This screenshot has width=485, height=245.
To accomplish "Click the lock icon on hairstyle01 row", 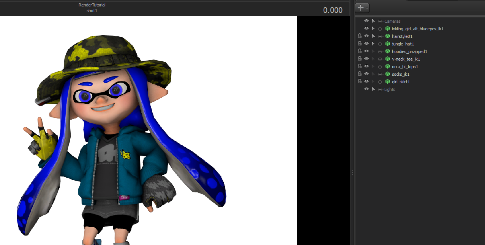I will [x=360, y=36].
